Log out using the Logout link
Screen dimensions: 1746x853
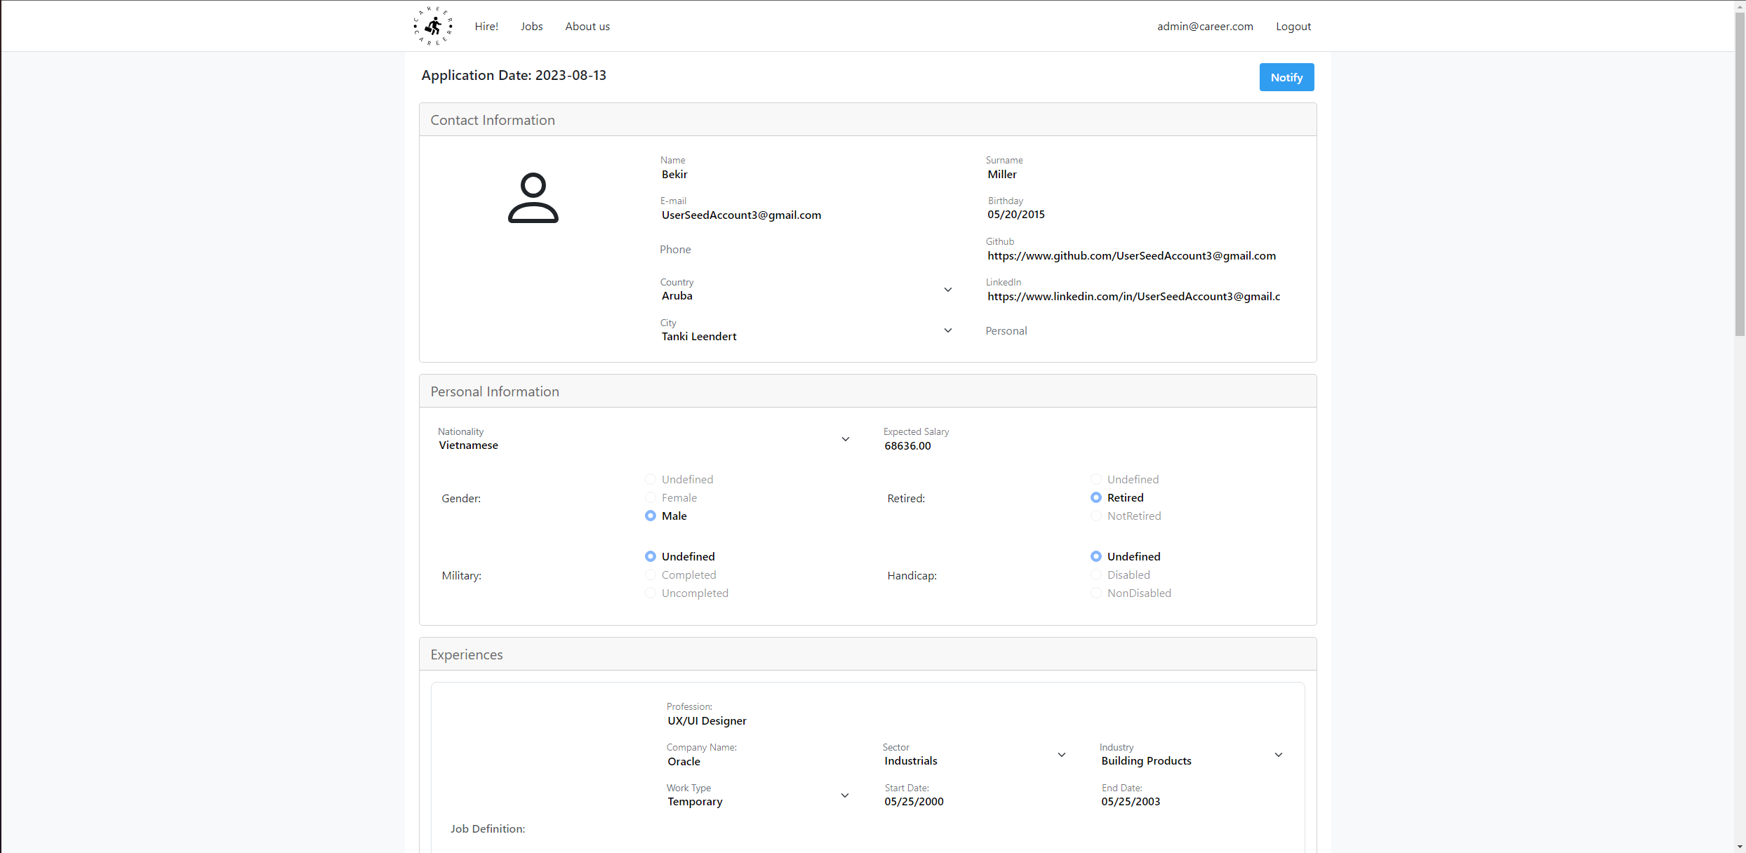coord(1293,26)
